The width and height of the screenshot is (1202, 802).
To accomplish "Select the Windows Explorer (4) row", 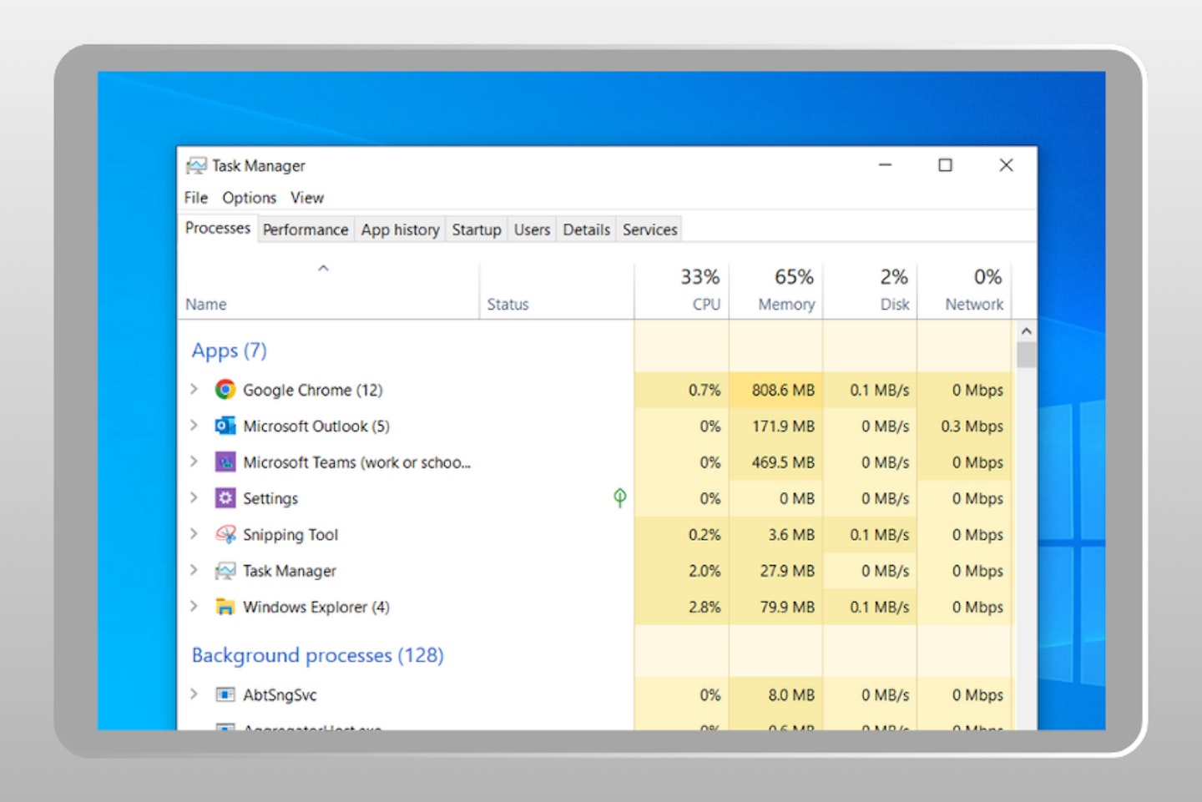I will [595, 607].
